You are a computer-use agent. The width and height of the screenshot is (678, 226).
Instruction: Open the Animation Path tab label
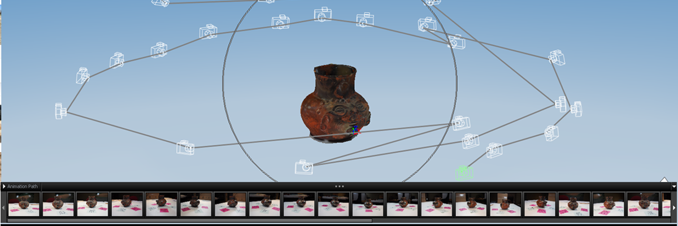(22, 186)
